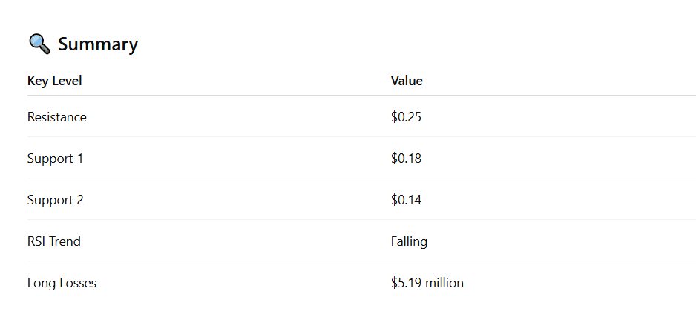
Task: Click the Key Level column header
Action: pyautogui.click(x=54, y=81)
